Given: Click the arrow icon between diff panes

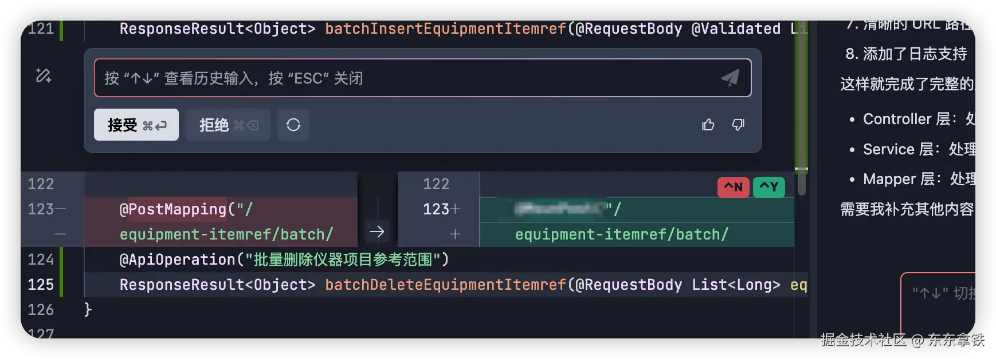Looking at the screenshot, I should click(x=377, y=231).
